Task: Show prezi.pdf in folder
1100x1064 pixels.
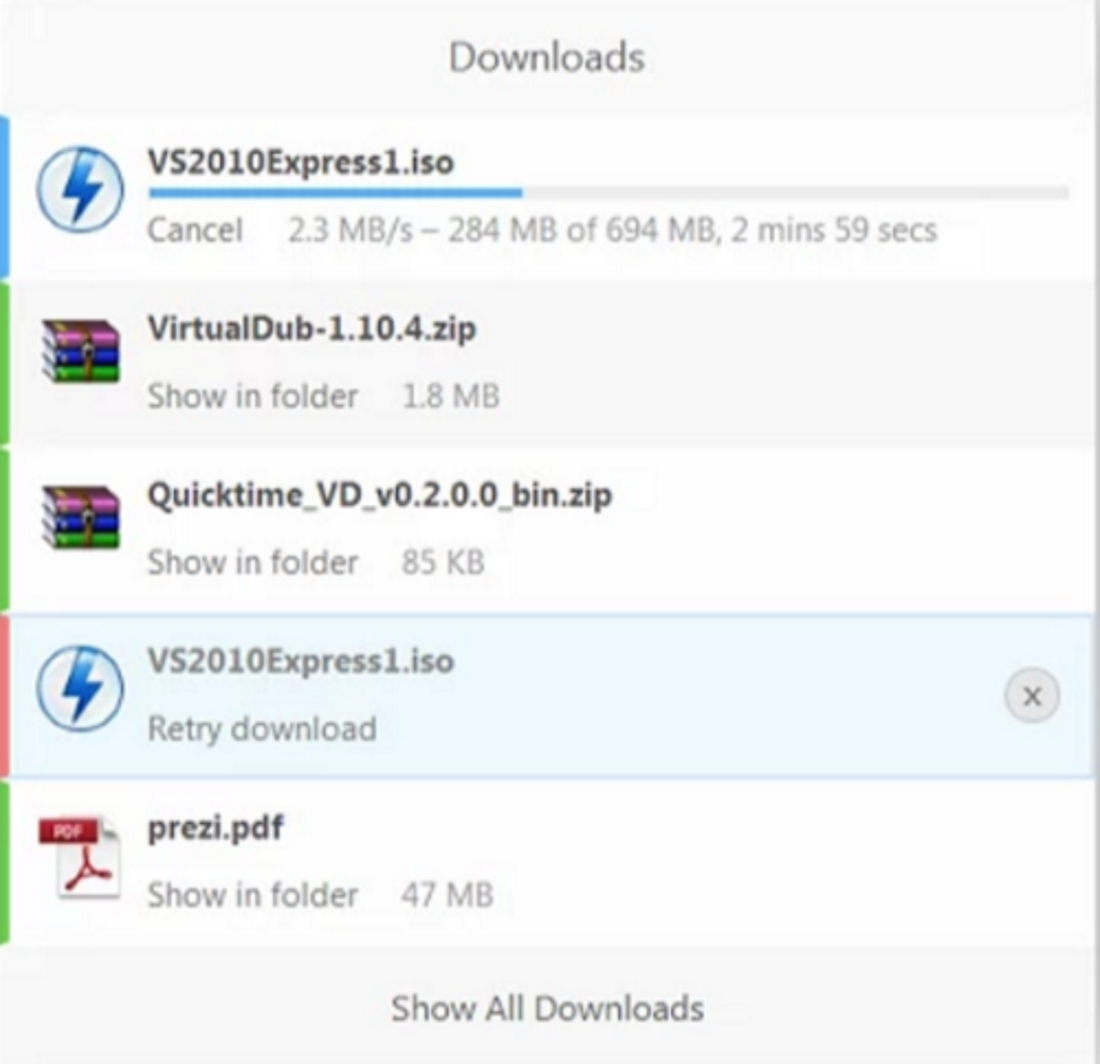Action: (x=253, y=894)
